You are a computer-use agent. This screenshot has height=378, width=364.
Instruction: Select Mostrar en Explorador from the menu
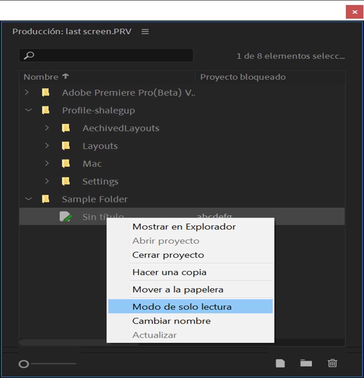tap(183, 226)
